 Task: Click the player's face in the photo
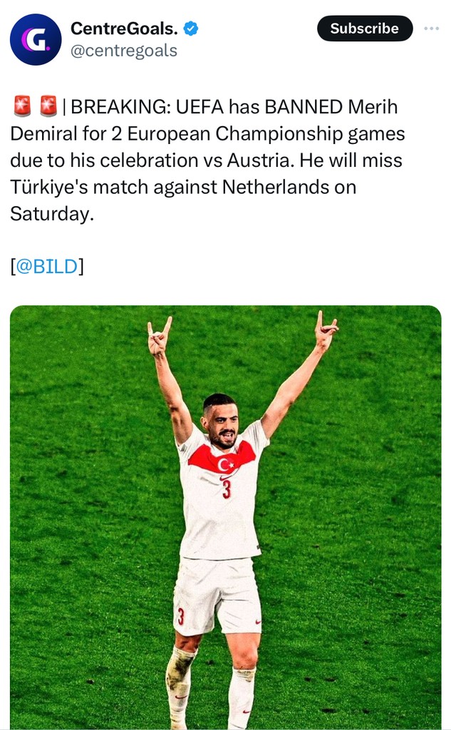[x=222, y=424]
